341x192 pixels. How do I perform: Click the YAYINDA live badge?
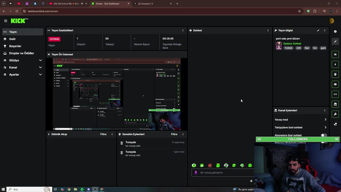coord(54,39)
